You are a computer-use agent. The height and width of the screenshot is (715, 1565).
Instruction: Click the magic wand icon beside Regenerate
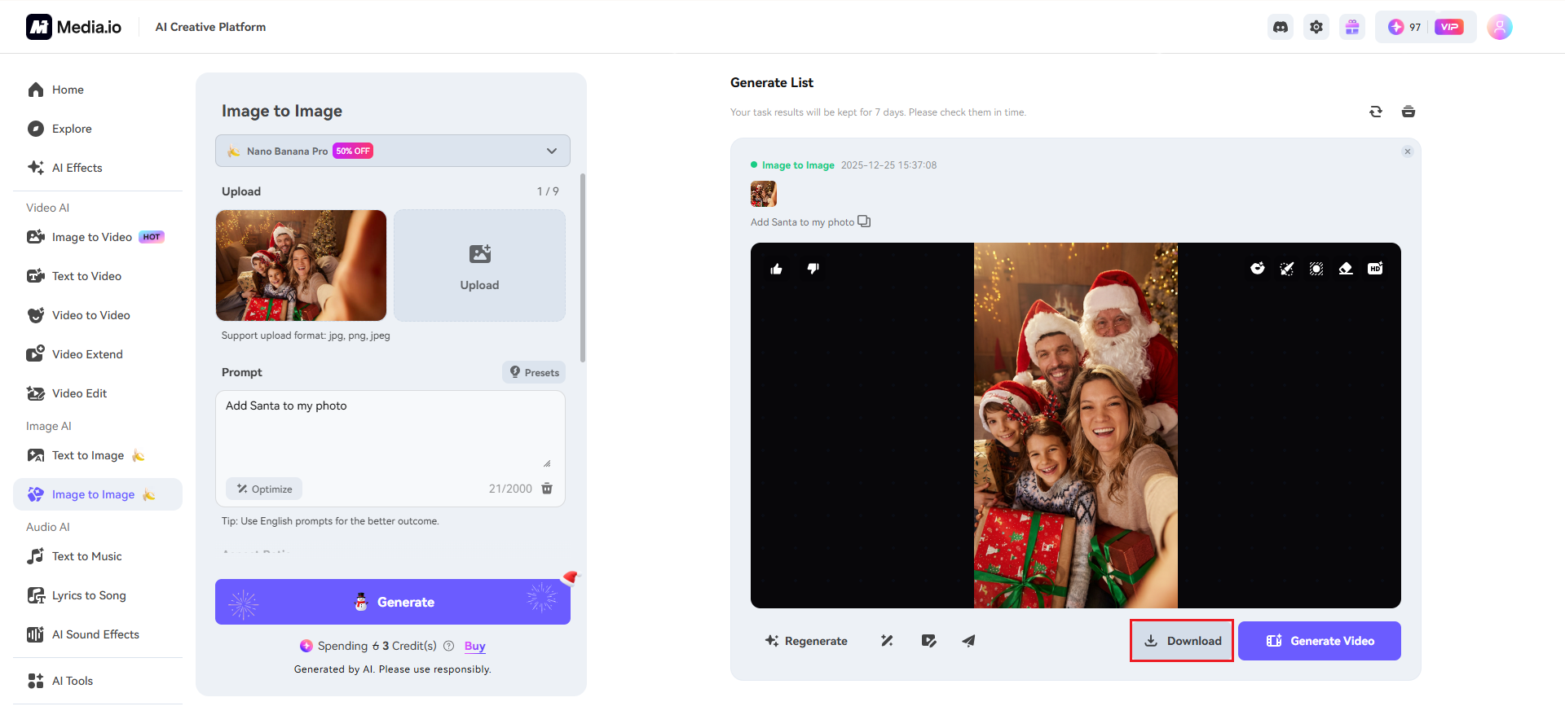tap(887, 641)
